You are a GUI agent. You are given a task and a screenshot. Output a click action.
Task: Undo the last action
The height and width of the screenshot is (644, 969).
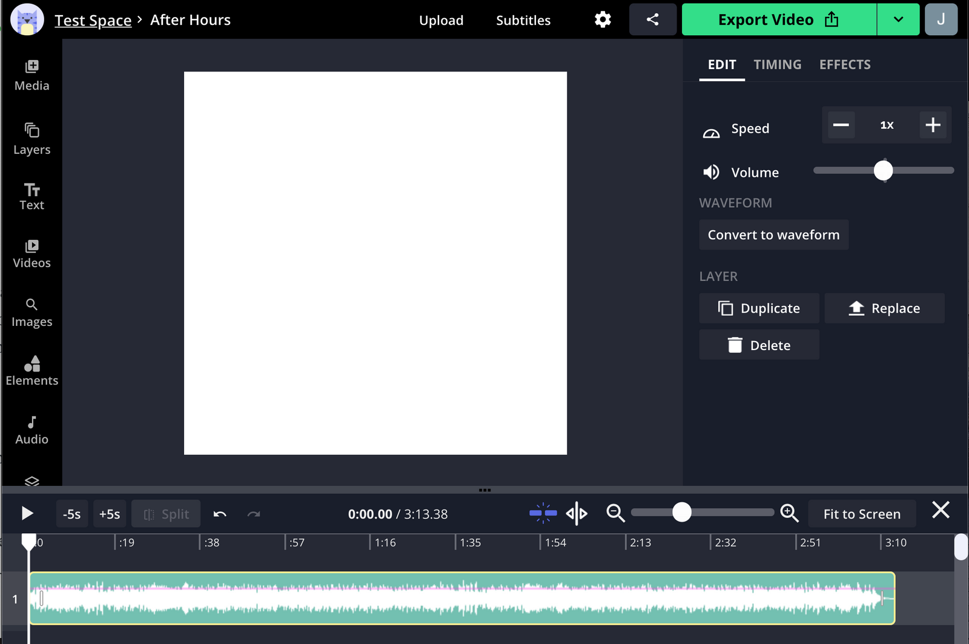point(220,513)
